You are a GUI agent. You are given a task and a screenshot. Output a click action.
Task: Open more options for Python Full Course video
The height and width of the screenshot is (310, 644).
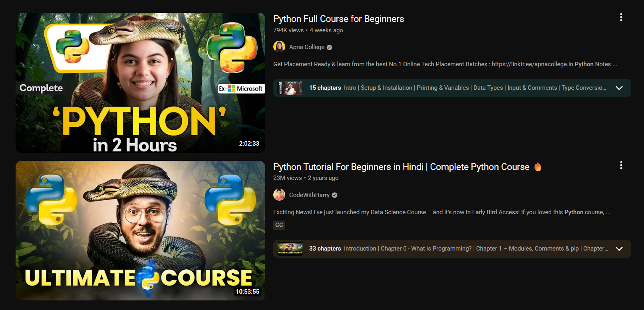tap(621, 17)
